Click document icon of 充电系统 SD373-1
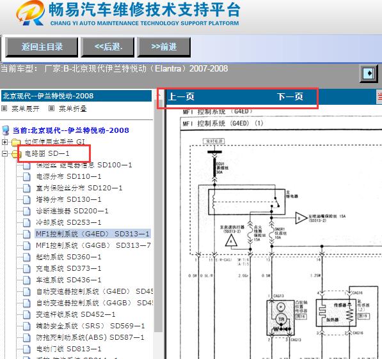Screen dimensions: 382x359 27,268
